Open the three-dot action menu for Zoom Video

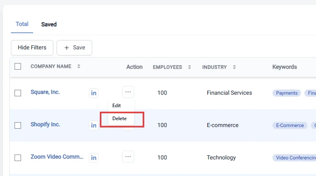(x=128, y=157)
